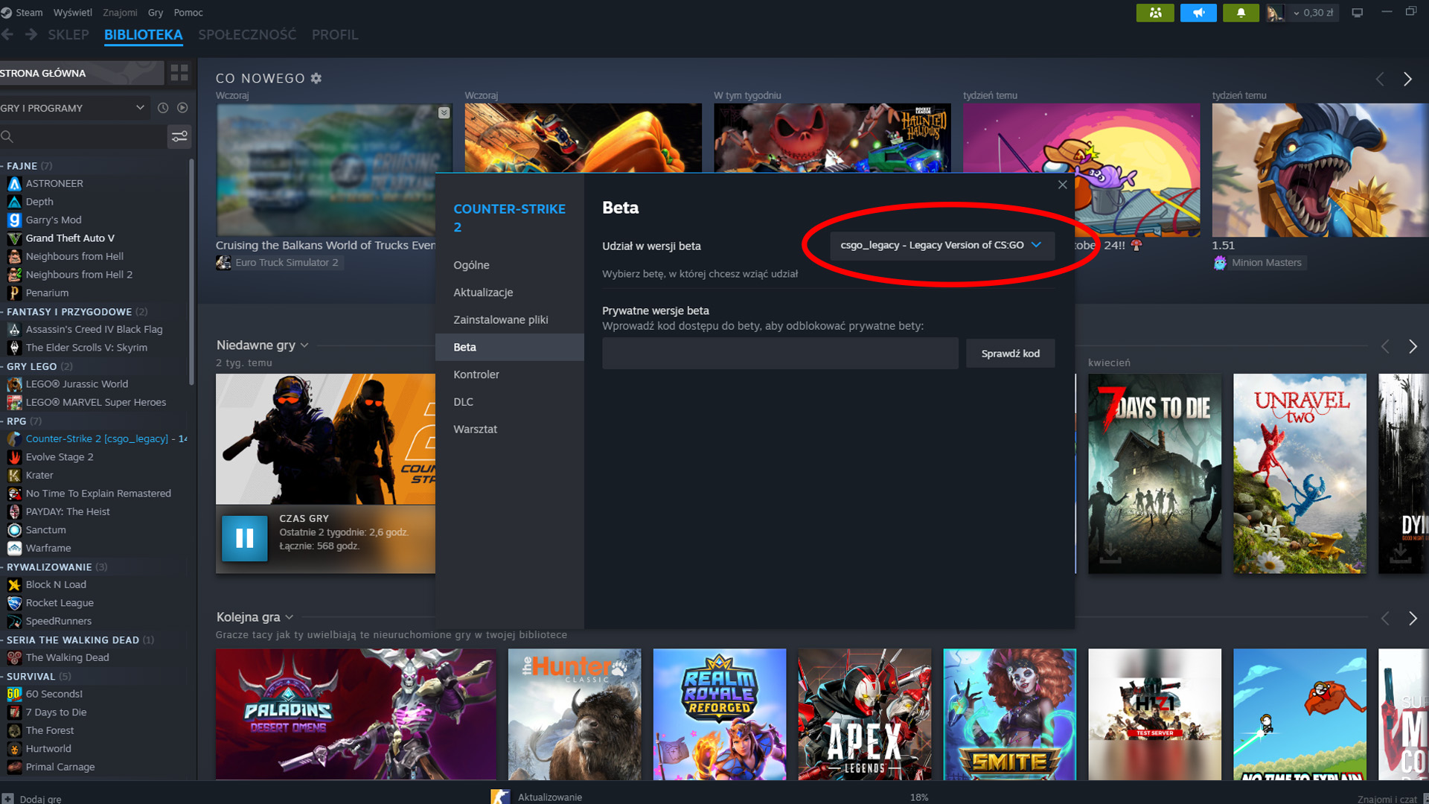
Task: Click the Dodaj grę plus icon
Action: (x=7, y=798)
